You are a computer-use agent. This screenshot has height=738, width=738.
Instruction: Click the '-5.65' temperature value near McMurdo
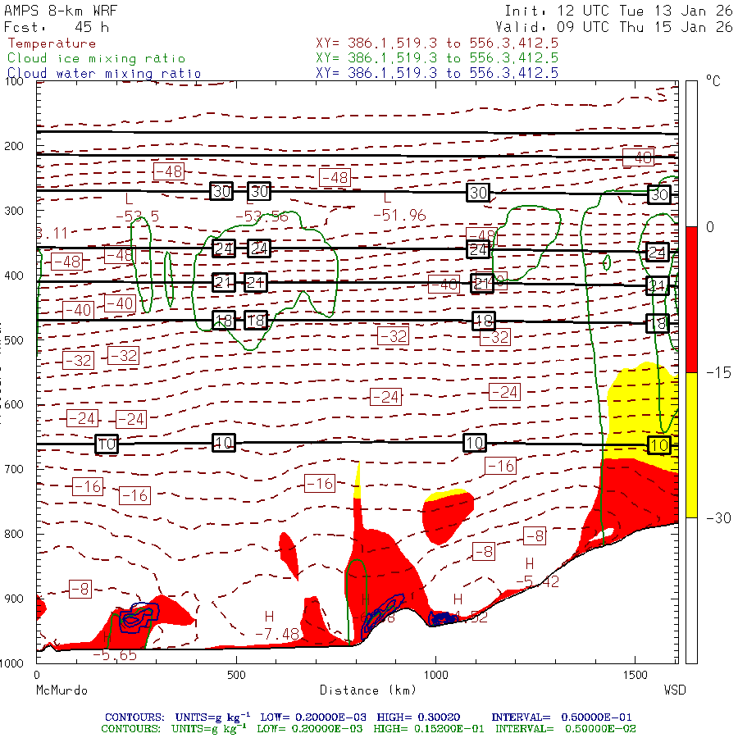click(115, 655)
